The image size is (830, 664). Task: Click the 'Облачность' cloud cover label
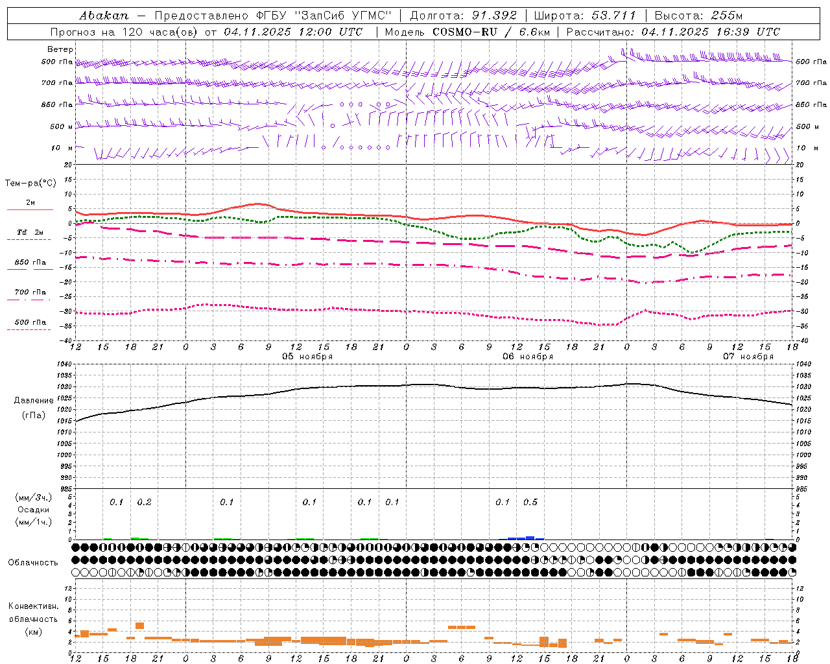pos(33,562)
